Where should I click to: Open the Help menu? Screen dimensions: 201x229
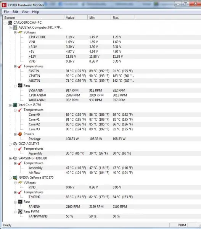pos(35,12)
